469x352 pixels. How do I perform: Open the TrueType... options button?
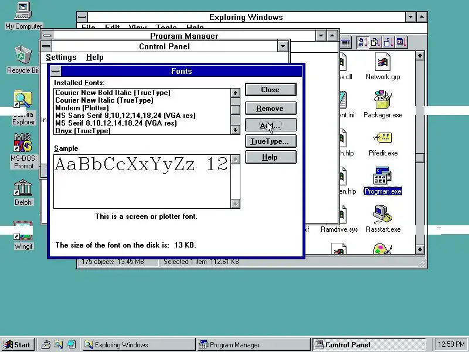[x=271, y=141]
